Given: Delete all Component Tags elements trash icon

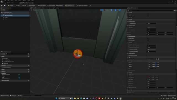Looking at the screenshot, I should point(158,59).
